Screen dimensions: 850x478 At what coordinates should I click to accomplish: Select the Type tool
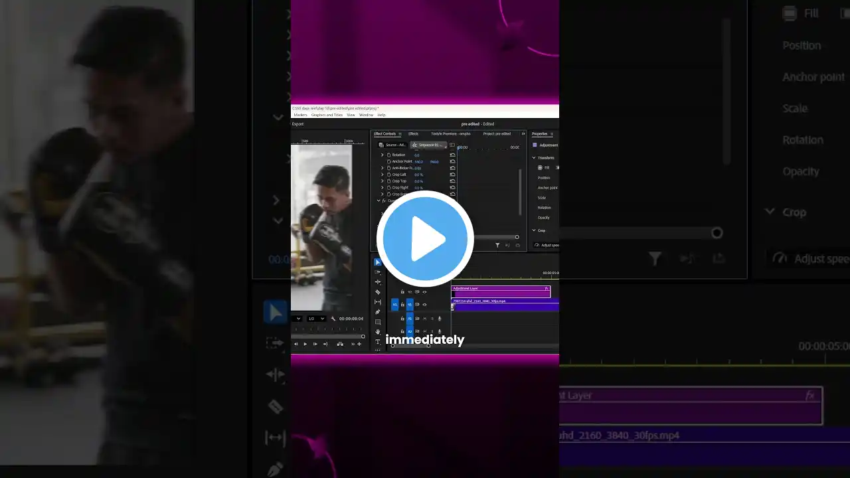(x=378, y=342)
